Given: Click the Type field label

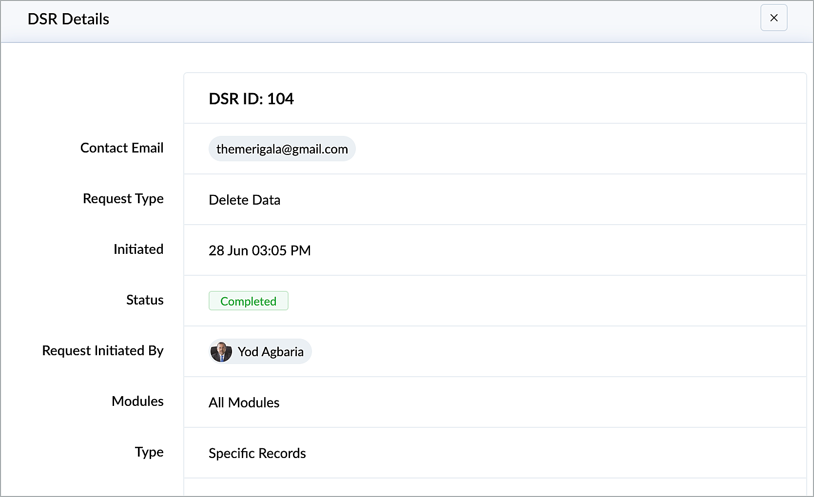Looking at the screenshot, I should (x=149, y=452).
